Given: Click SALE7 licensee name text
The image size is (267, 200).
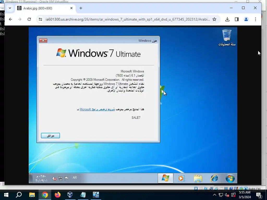Looking at the screenshot, I should pyautogui.click(x=136, y=117).
